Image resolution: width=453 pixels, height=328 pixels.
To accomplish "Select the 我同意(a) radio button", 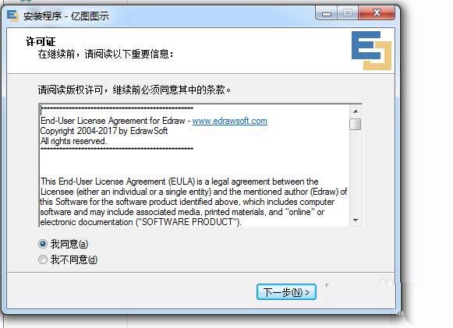I will pos(43,244).
